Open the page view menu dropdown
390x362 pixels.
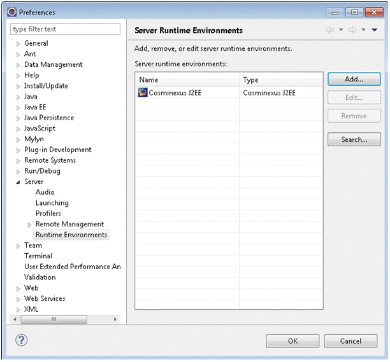click(374, 30)
